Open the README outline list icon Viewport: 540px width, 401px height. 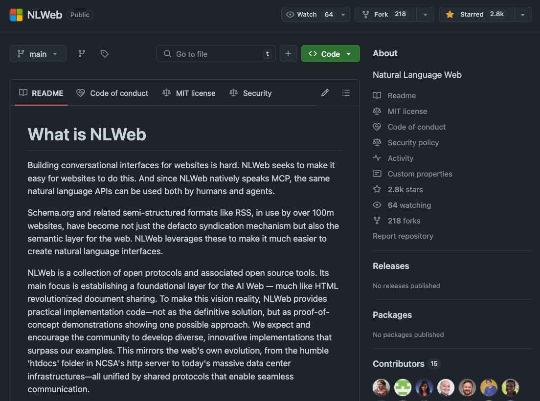tap(346, 92)
